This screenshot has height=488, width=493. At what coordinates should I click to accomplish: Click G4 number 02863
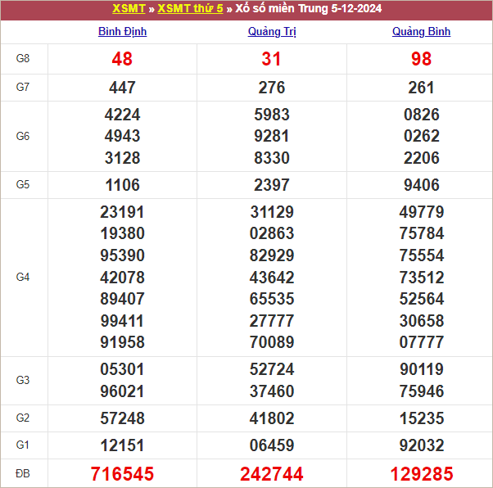(x=272, y=233)
